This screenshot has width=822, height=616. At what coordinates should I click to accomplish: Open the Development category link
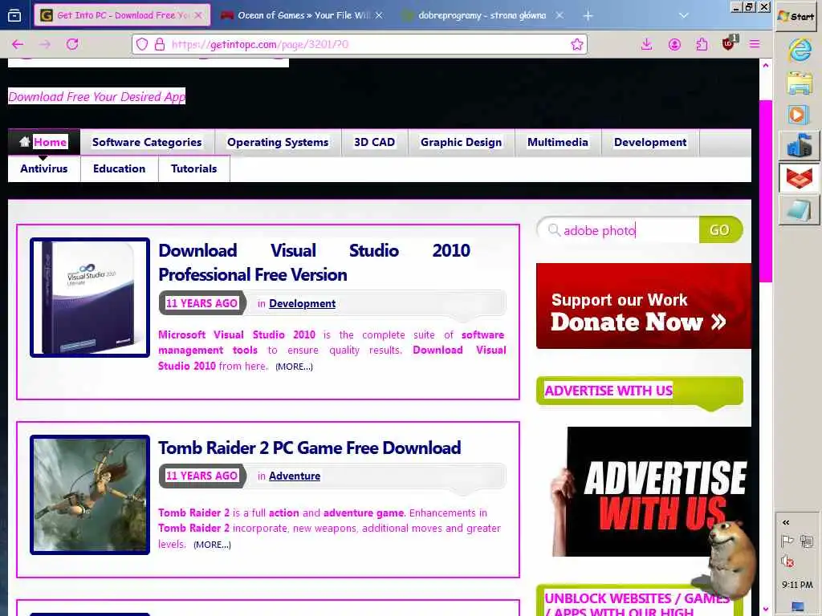click(x=302, y=303)
